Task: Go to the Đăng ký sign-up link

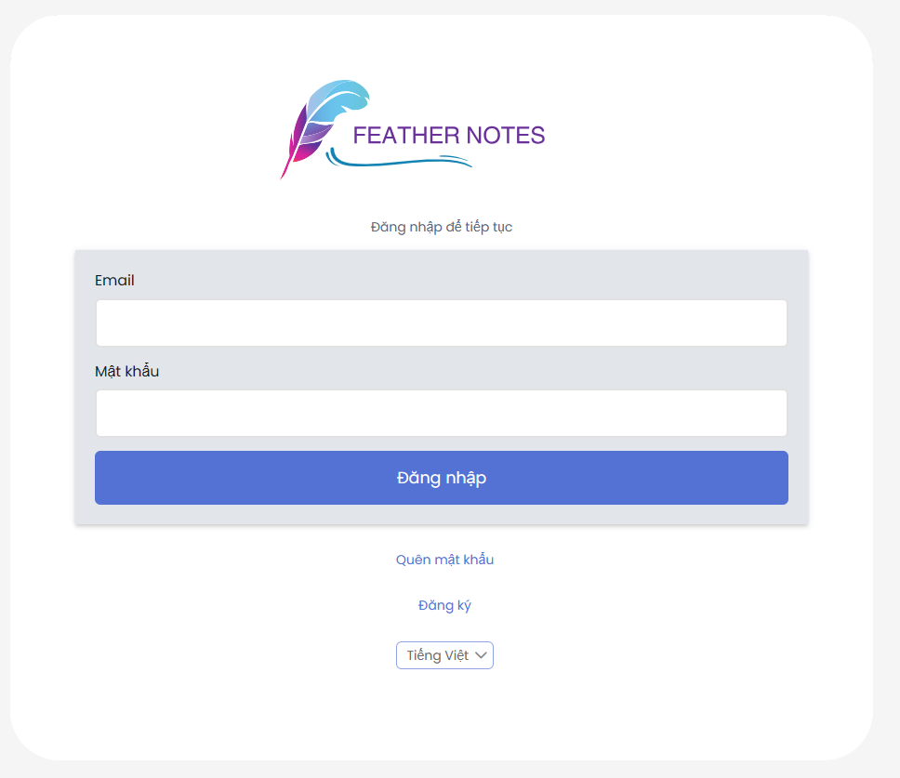Action: pos(444,605)
